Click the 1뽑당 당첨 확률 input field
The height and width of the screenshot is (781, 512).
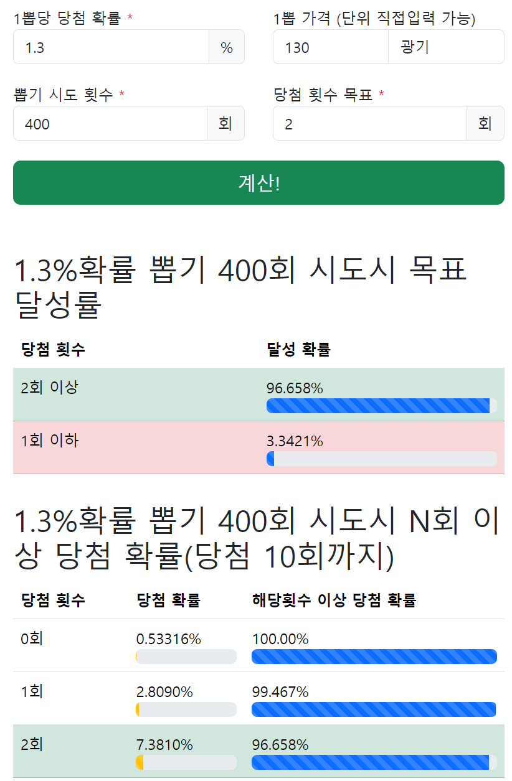tap(111, 47)
